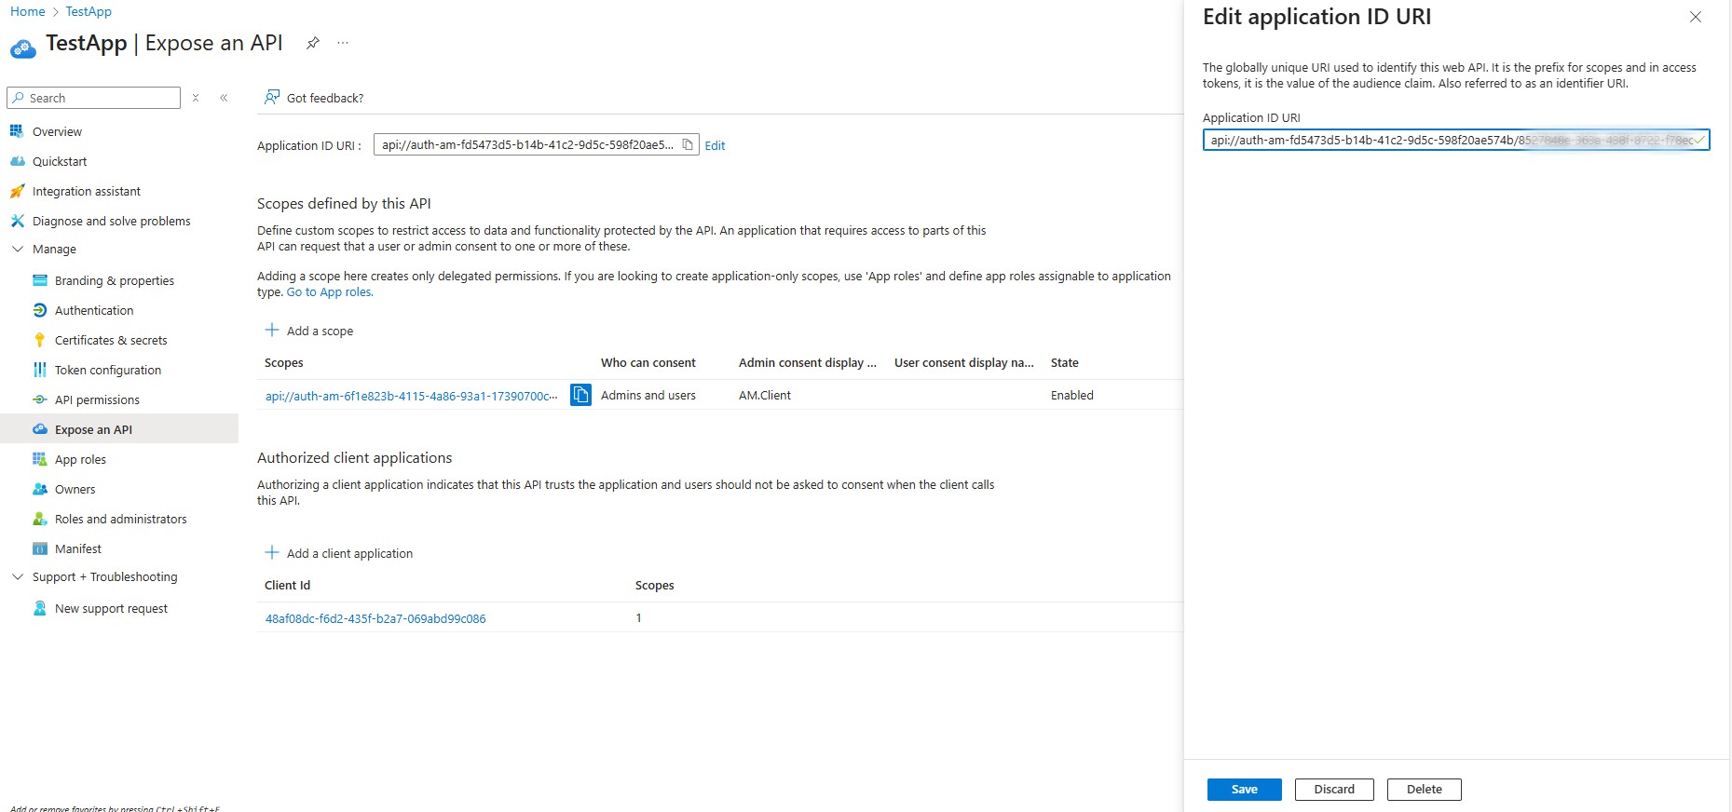1732x812 pixels.
Task: Focus the sidebar Search field
Action: 93,98
